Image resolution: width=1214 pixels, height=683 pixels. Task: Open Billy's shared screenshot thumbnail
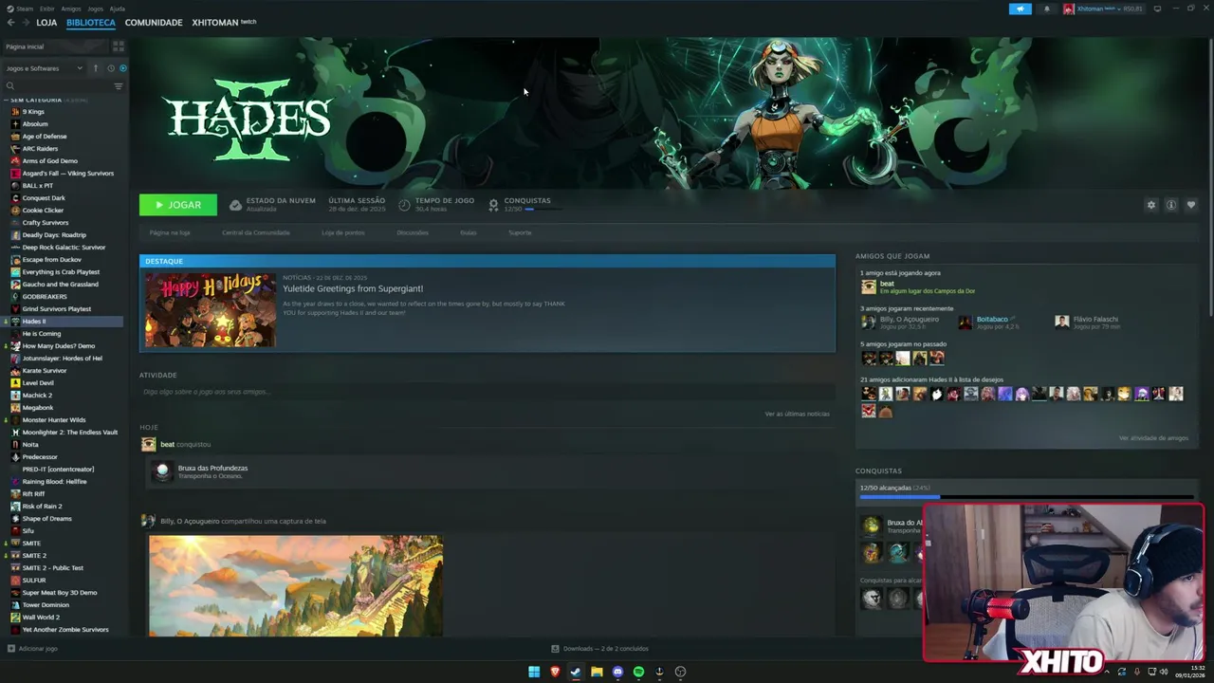296,585
